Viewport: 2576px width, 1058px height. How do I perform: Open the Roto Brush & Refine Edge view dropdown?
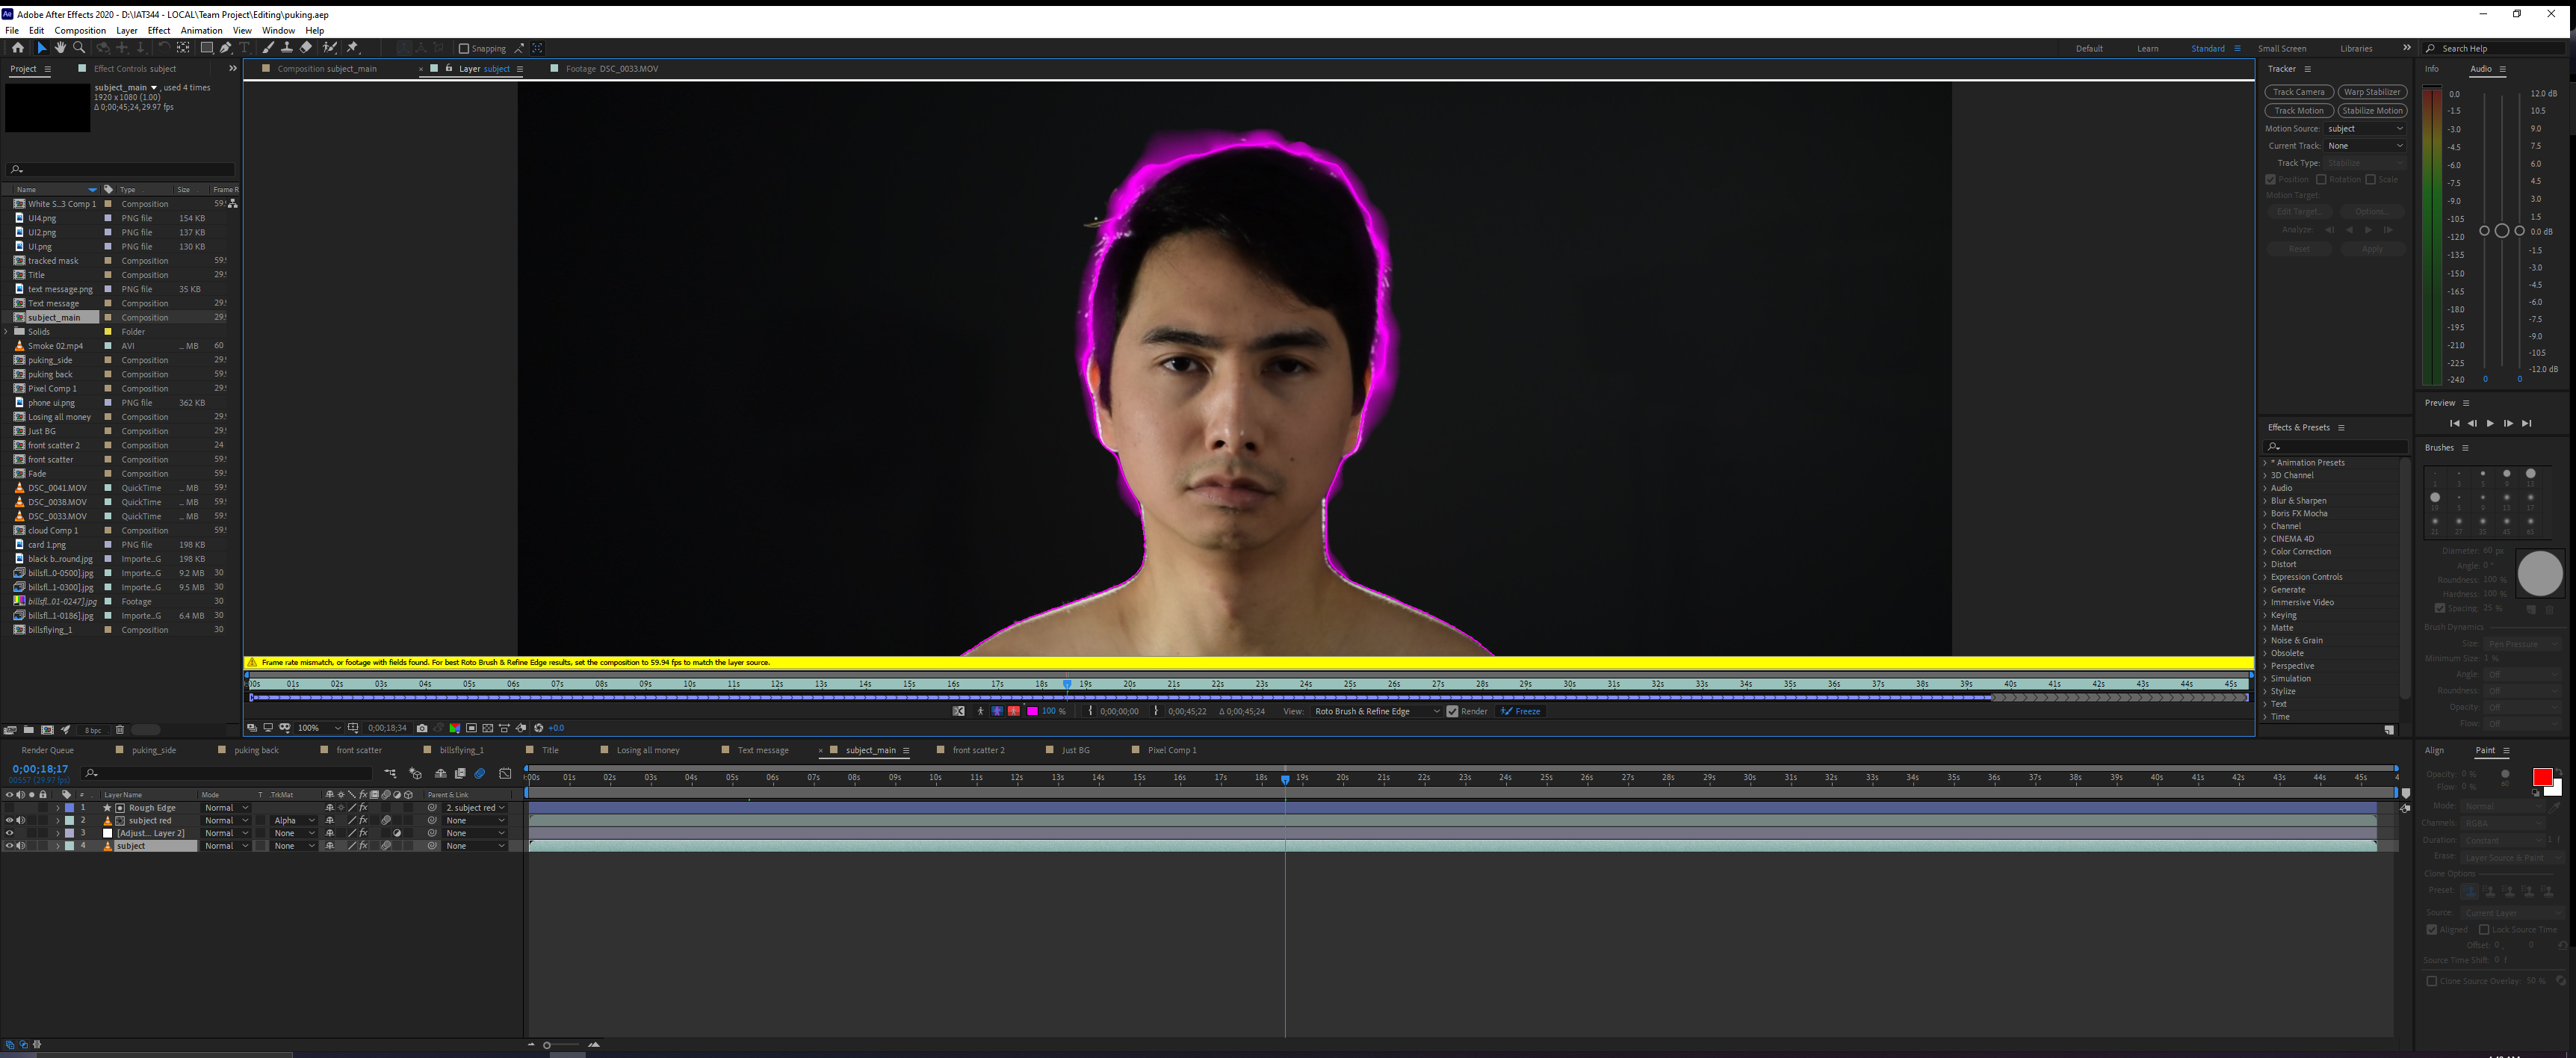[1376, 711]
